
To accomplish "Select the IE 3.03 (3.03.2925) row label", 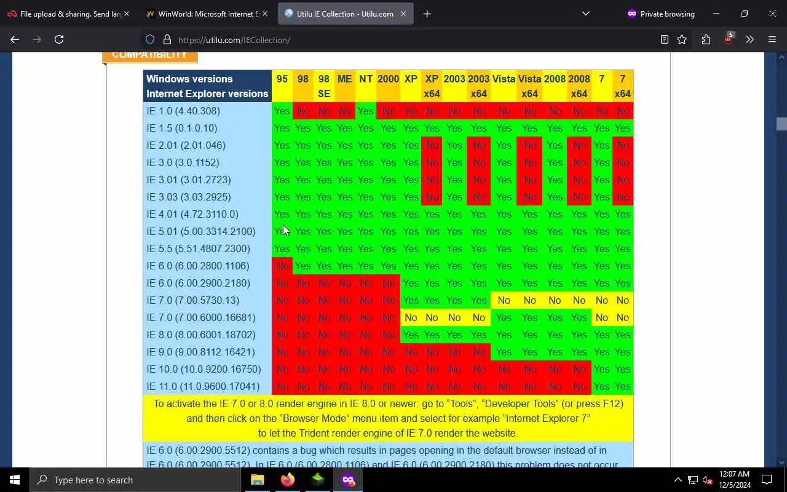I will tap(189, 197).
